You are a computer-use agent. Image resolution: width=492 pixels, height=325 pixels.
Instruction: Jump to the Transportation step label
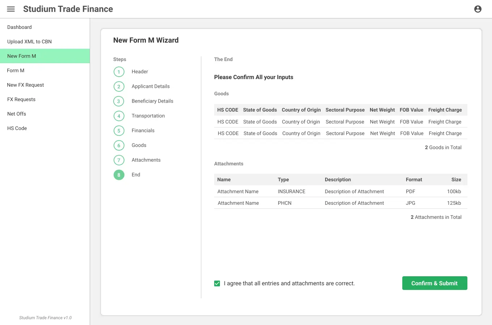click(148, 116)
